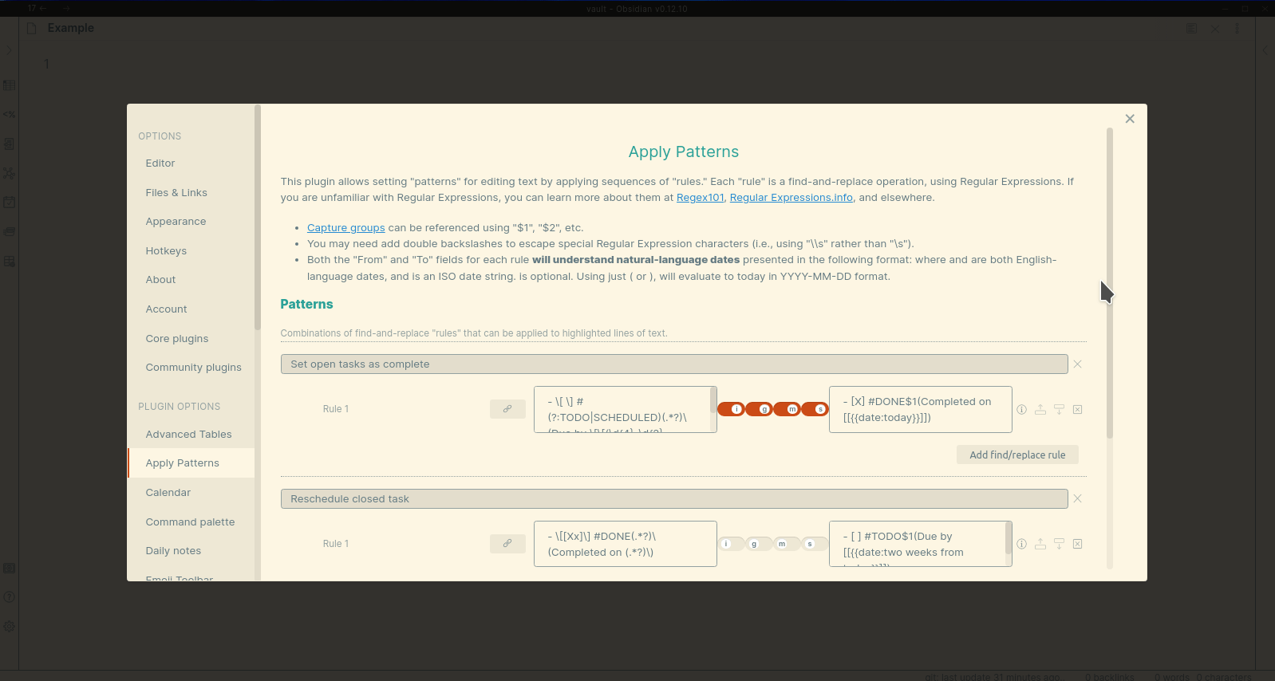Delete Rule 1 of Reschedule closed task pattern
The width and height of the screenshot is (1275, 681).
pos(1077,544)
